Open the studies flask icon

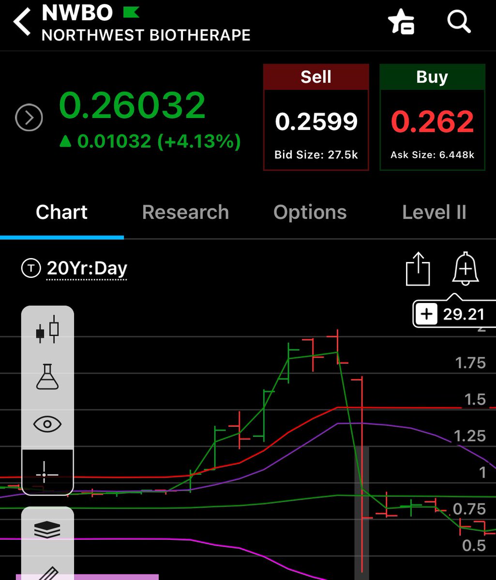(47, 377)
